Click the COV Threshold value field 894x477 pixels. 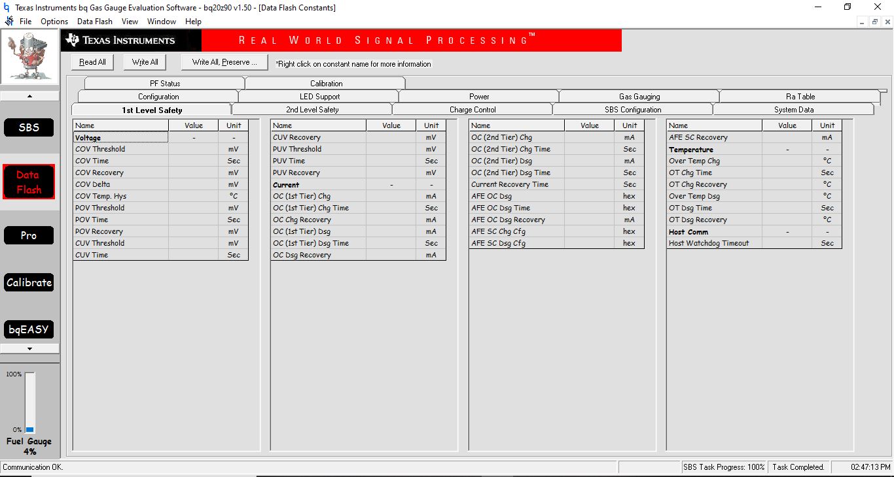coord(193,149)
